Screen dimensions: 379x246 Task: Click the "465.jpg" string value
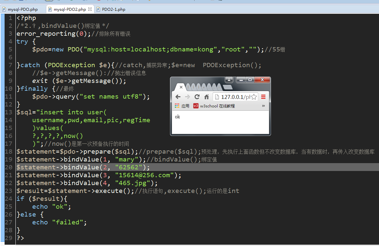(x=133, y=183)
